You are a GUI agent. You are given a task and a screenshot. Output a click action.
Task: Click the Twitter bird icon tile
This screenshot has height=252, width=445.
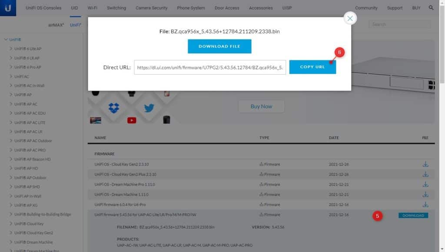pos(149,108)
